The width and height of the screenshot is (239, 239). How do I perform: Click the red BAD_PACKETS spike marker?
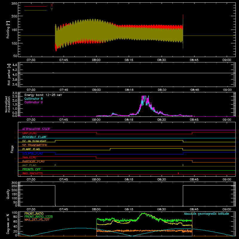178,173
